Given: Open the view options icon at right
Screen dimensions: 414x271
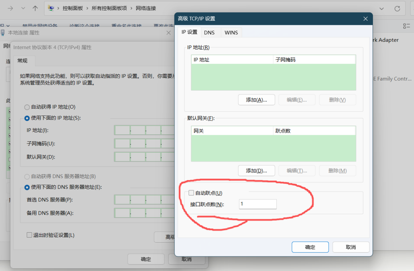Looking at the screenshot, I should (406, 26).
